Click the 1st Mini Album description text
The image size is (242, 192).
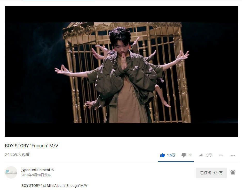tap(54, 186)
